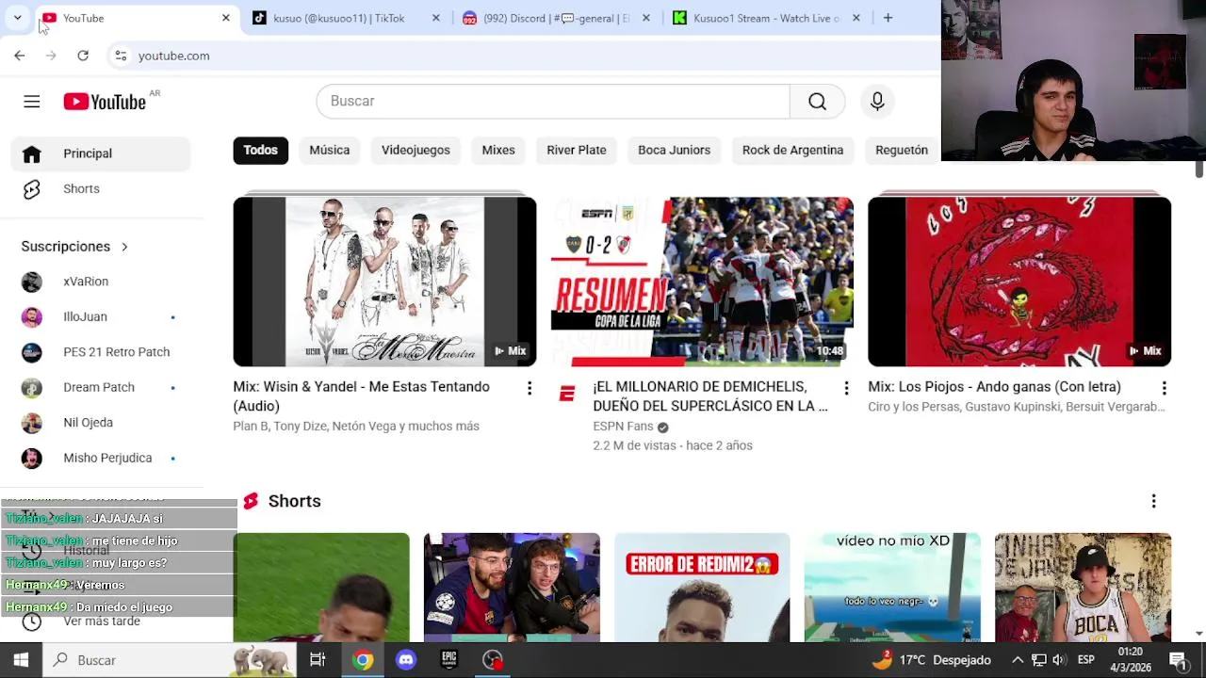
Task: Open IlloJuan subscription
Action: coord(101,317)
